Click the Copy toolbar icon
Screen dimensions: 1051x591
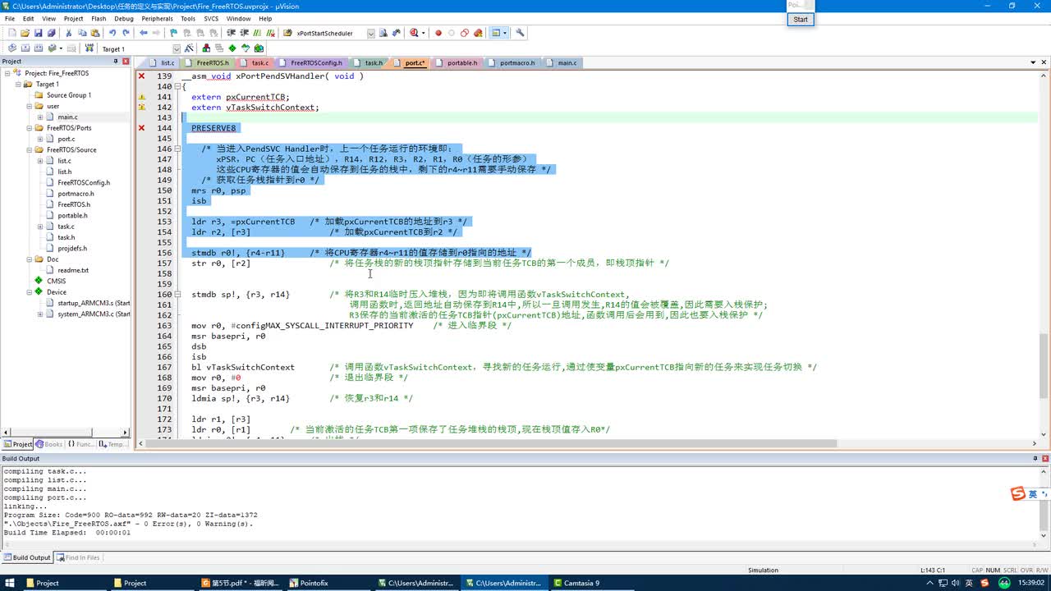coord(82,33)
